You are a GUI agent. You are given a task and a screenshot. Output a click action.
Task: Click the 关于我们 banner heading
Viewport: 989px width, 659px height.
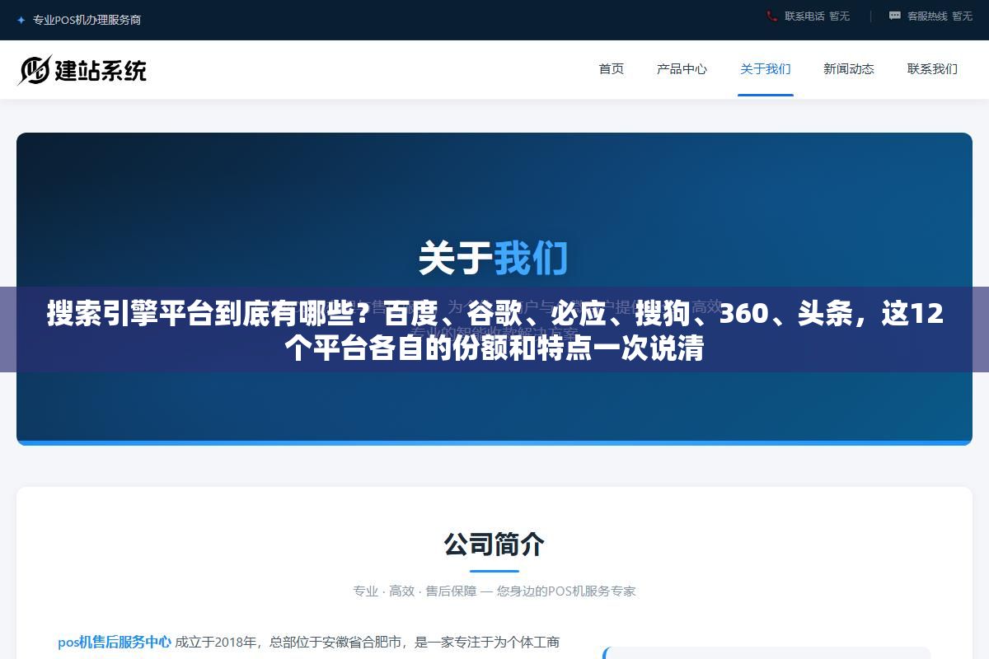(x=493, y=258)
